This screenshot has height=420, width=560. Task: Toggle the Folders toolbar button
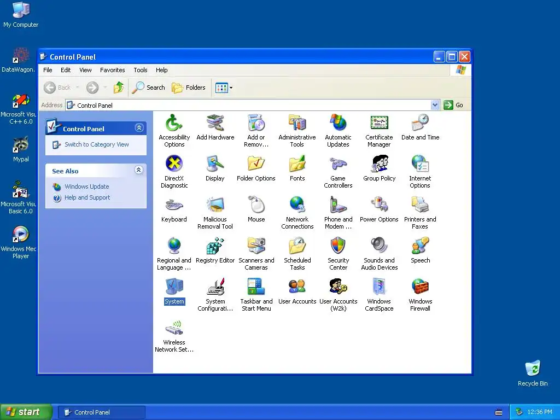tap(189, 87)
